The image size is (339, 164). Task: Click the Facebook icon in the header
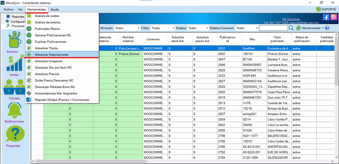(326, 17)
